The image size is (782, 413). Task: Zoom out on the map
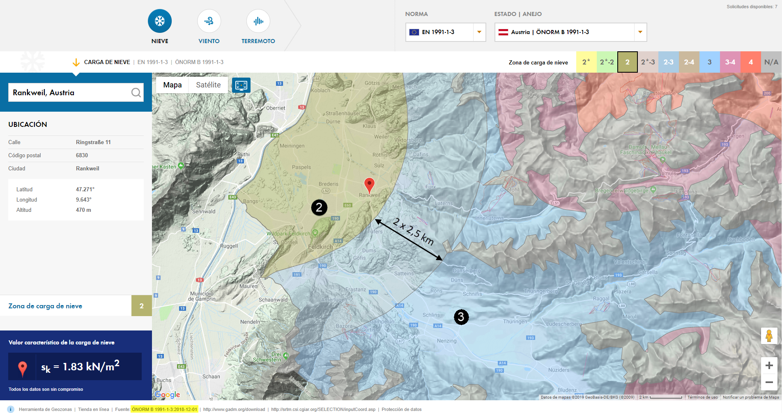point(769,382)
